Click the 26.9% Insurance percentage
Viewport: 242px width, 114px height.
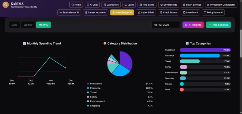[149, 88]
